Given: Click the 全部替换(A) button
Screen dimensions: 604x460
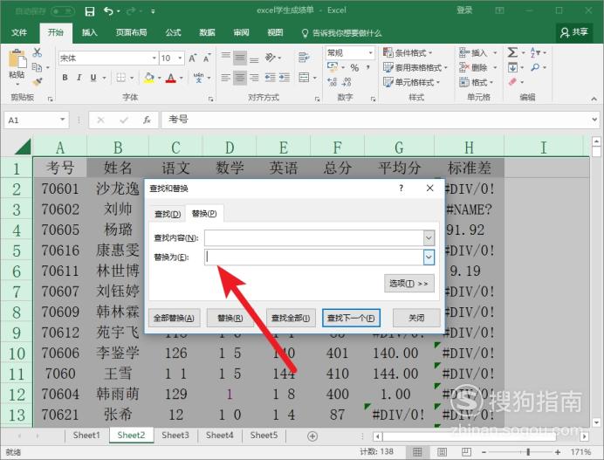Looking at the screenshot, I should click(174, 319).
